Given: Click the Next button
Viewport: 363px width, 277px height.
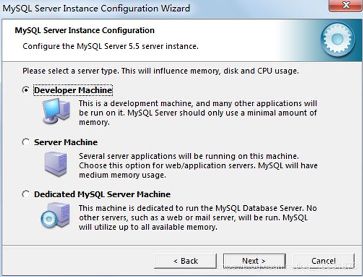Looking at the screenshot, I should (254, 261).
